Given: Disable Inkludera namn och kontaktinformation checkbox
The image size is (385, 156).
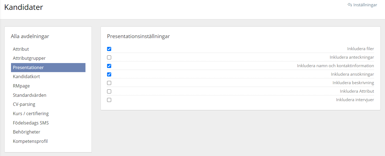Looking at the screenshot, I should click(109, 66).
